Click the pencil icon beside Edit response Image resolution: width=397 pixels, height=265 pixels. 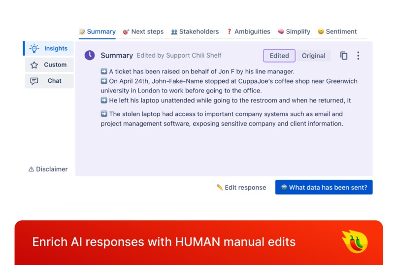[x=220, y=187]
